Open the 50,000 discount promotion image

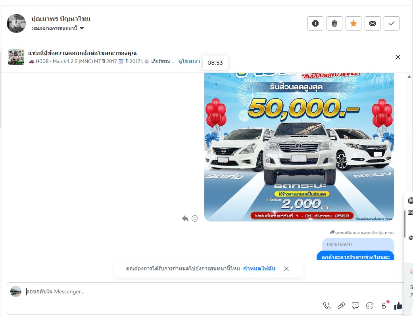pyautogui.click(x=299, y=147)
